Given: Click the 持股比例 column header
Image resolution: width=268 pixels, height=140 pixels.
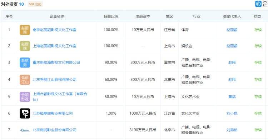Looking at the screenshot, I should tap(111, 16).
